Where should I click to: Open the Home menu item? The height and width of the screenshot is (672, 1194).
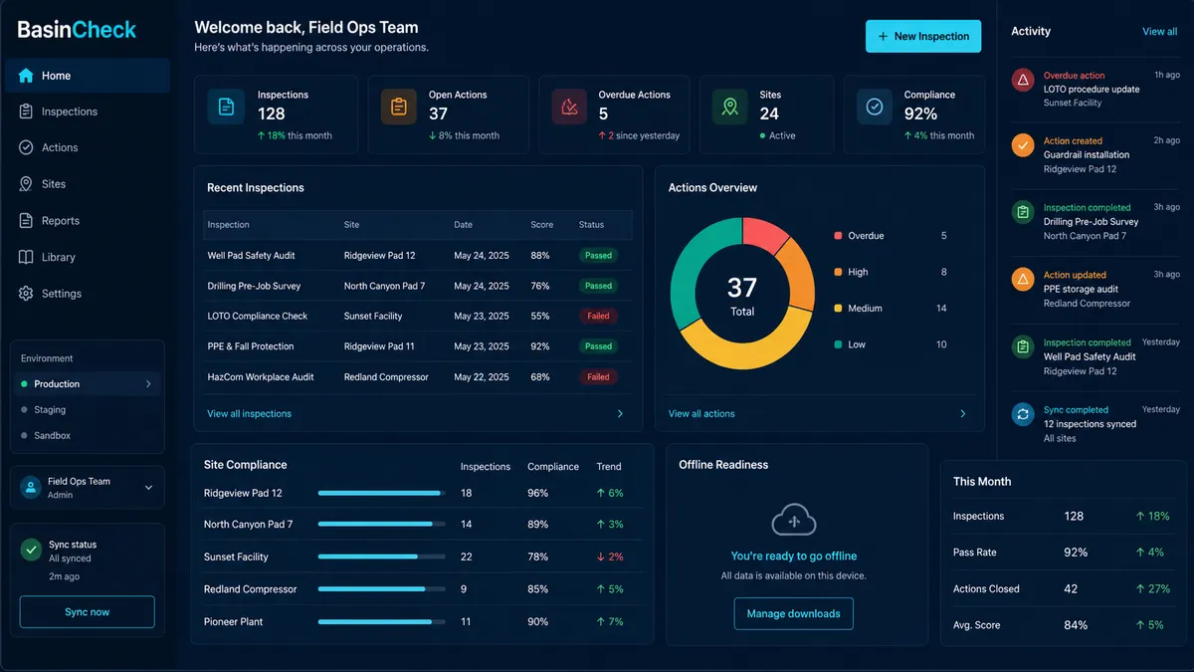[x=88, y=76]
